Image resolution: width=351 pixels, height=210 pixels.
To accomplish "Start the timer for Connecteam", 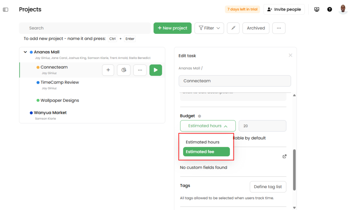I will (156, 70).
